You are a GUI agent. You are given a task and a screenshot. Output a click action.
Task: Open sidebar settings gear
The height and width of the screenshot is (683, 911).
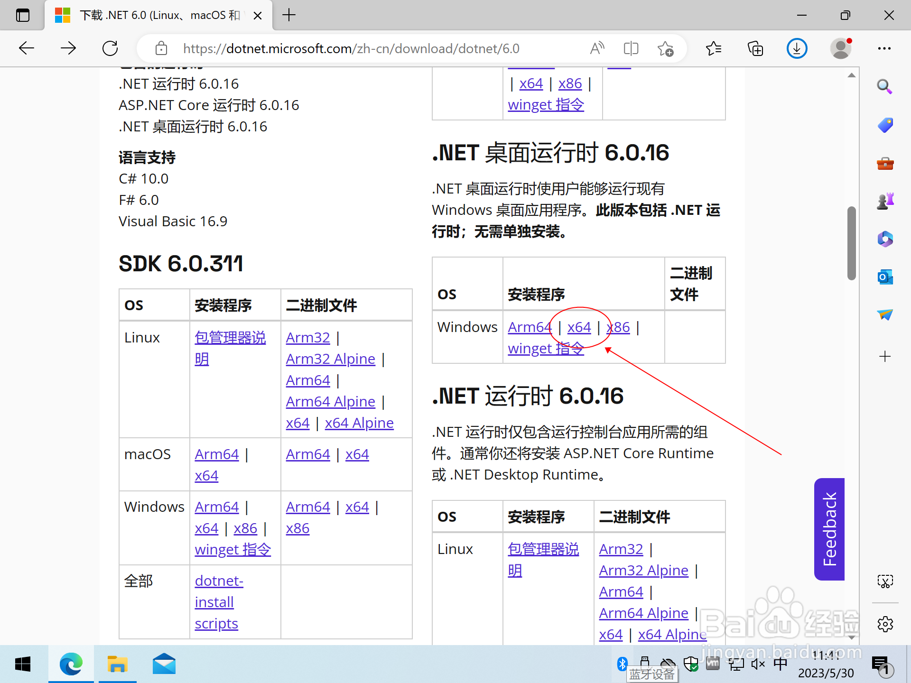885,624
